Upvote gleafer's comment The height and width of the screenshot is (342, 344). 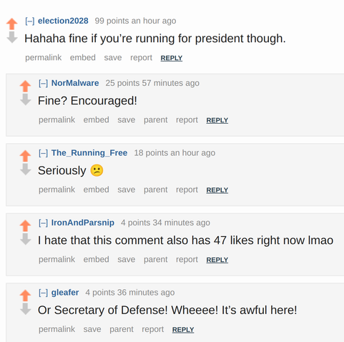tap(25, 295)
